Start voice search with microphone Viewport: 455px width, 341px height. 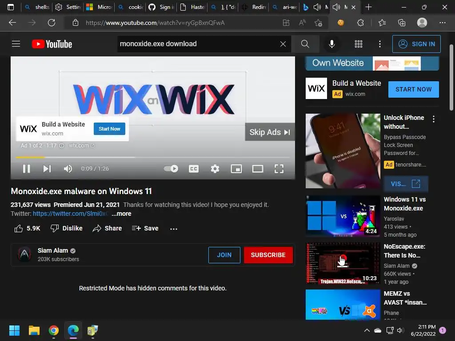pos(331,44)
